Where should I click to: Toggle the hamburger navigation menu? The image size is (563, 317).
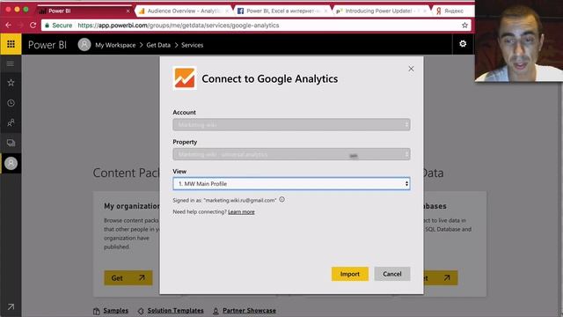coord(11,64)
